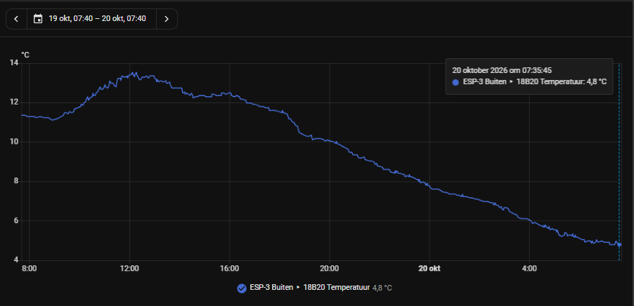
Task: Click the 12:00 x-axis label
Action: pyautogui.click(x=129, y=269)
